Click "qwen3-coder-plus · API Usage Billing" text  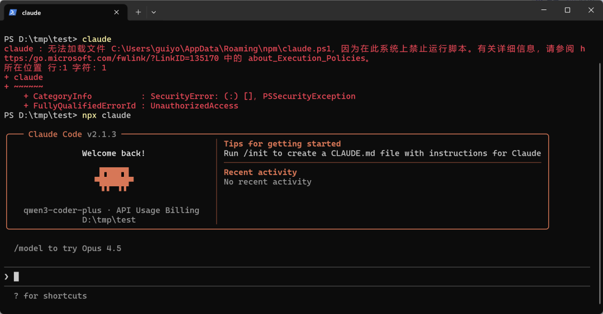tap(112, 210)
